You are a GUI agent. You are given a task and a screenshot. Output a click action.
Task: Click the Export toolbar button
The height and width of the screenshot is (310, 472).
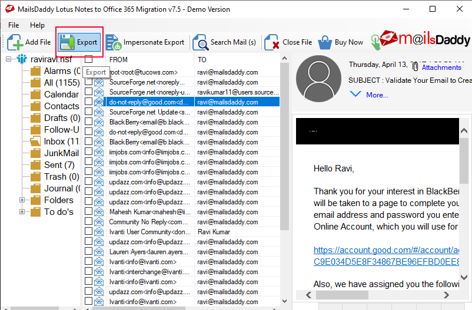[79, 42]
